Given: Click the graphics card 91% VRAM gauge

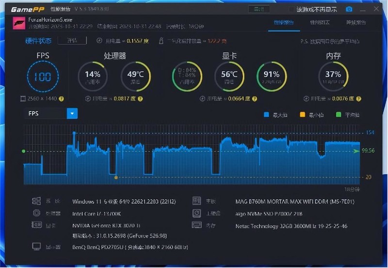Looking at the screenshot, I should (272, 77).
